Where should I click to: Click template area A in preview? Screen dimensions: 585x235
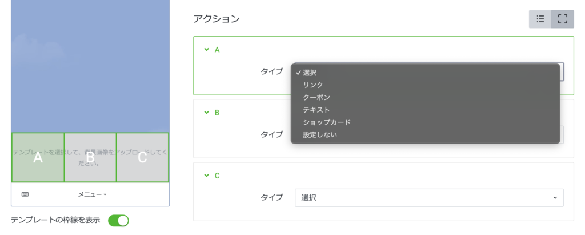click(38, 158)
